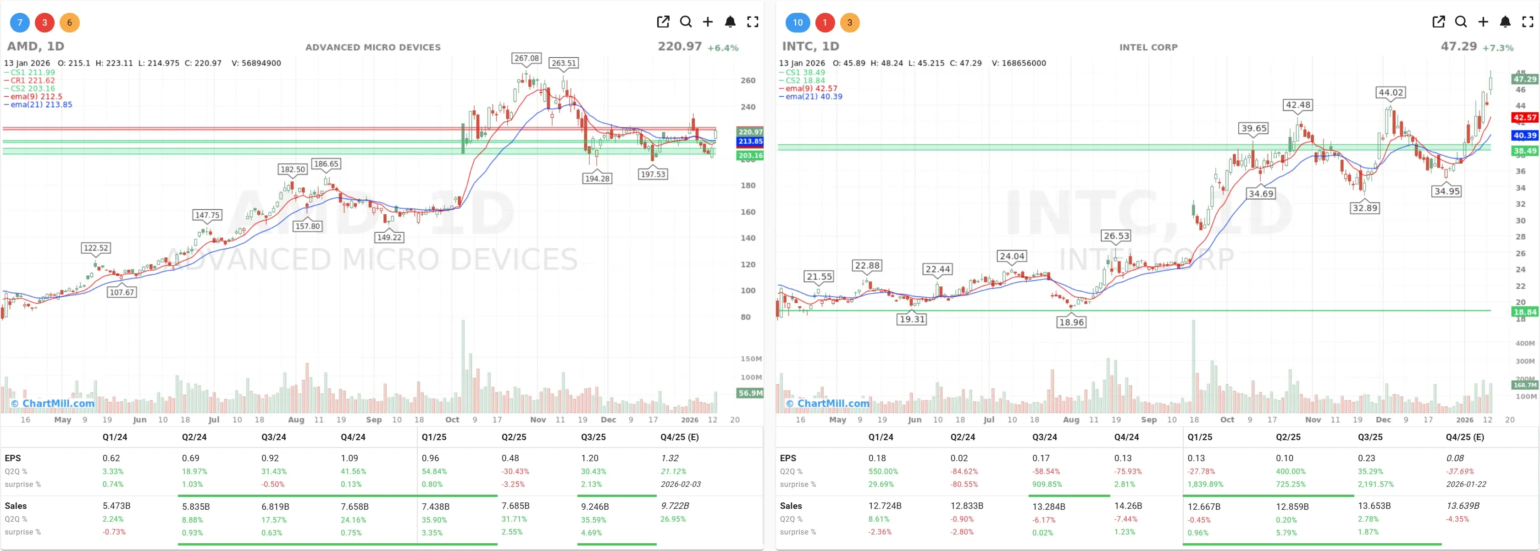Open the AMD, 1D timeframe selector

tap(36, 46)
